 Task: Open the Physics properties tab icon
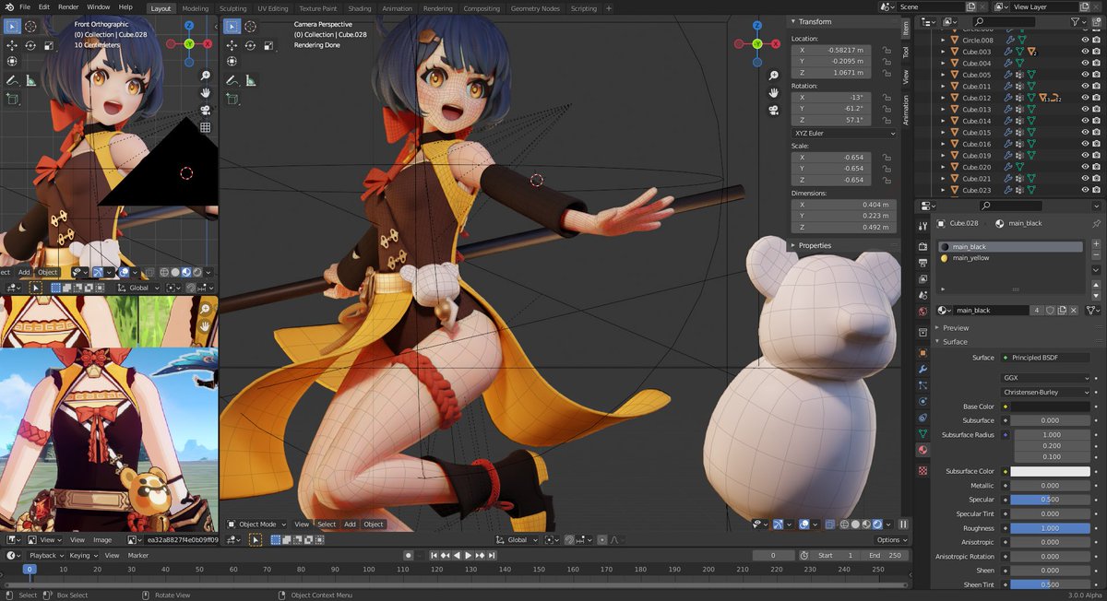pos(922,401)
